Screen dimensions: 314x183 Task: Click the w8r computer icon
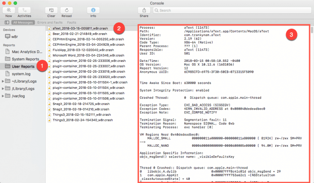8,36
